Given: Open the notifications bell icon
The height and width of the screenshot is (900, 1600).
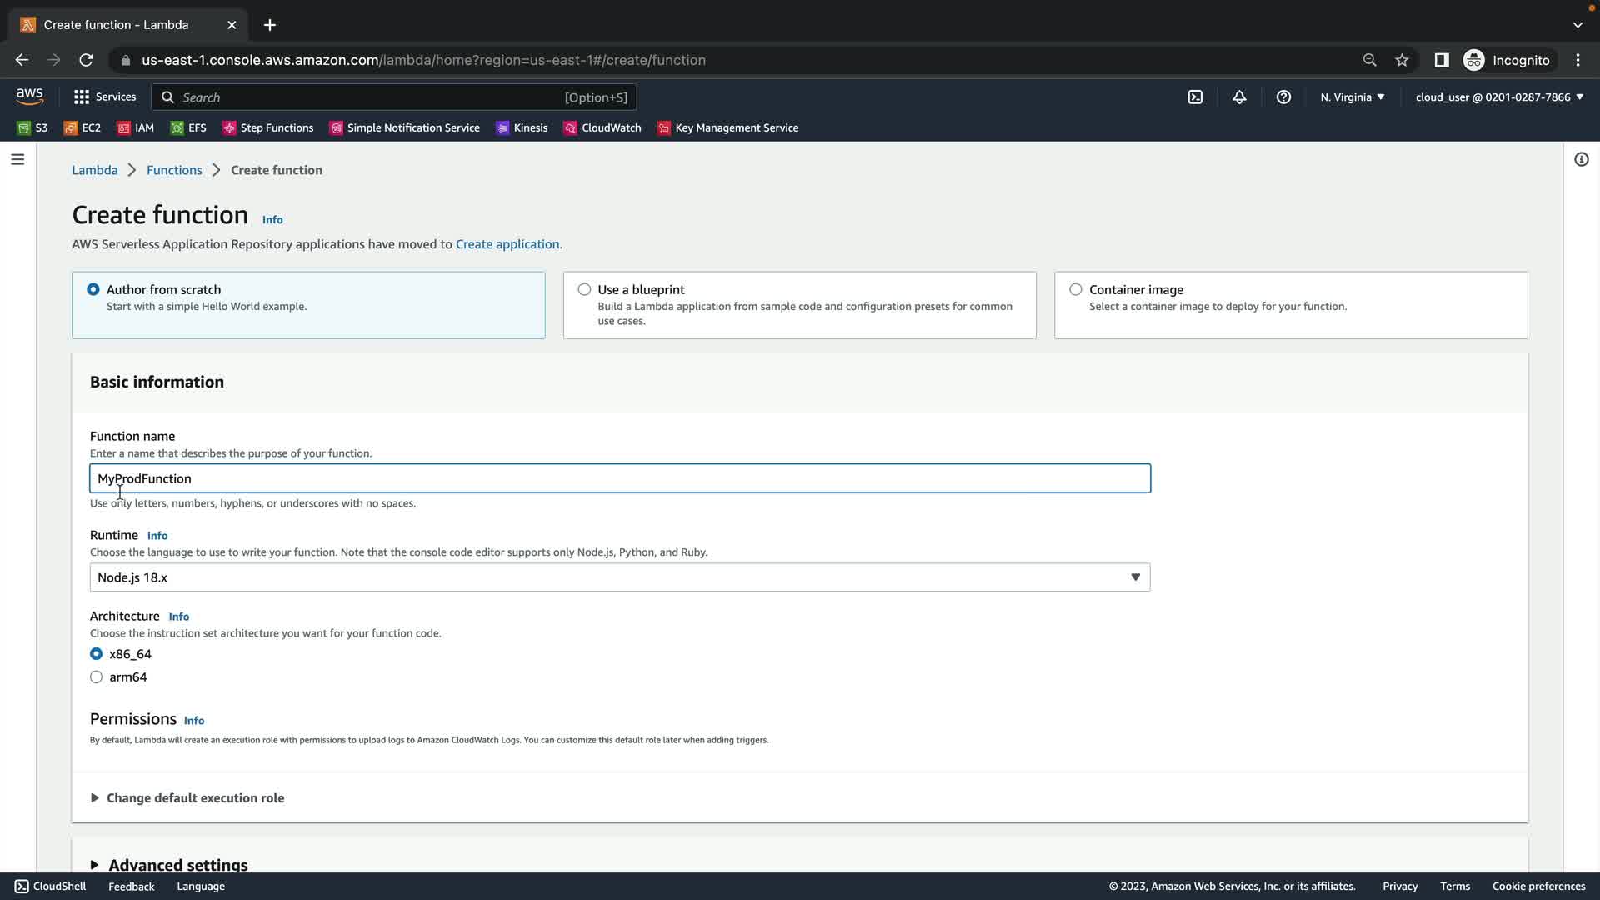Looking at the screenshot, I should pos(1239,97).
